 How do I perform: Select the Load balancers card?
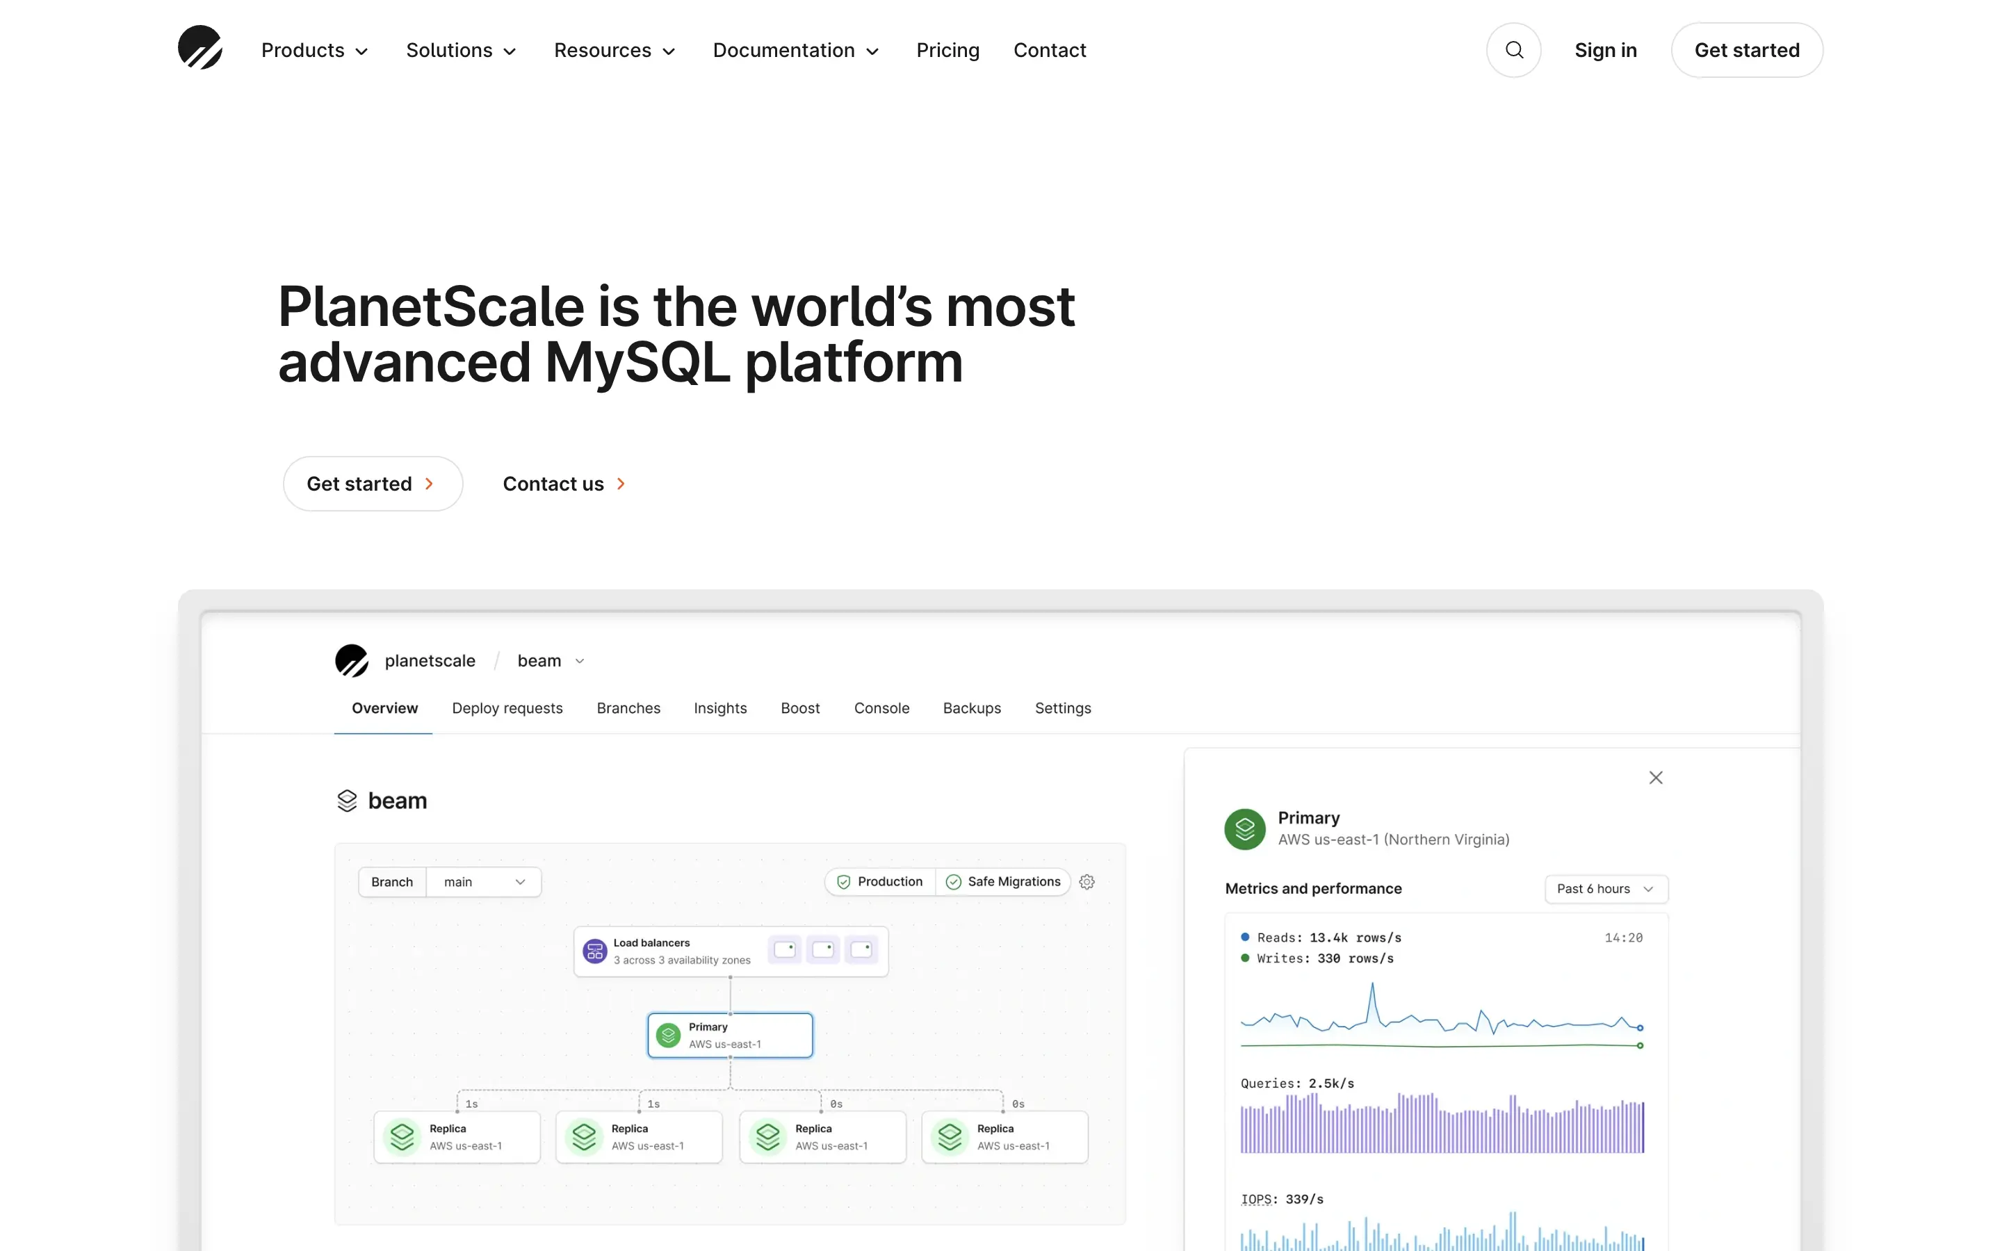pyautogui.click(x=731, y=951)
